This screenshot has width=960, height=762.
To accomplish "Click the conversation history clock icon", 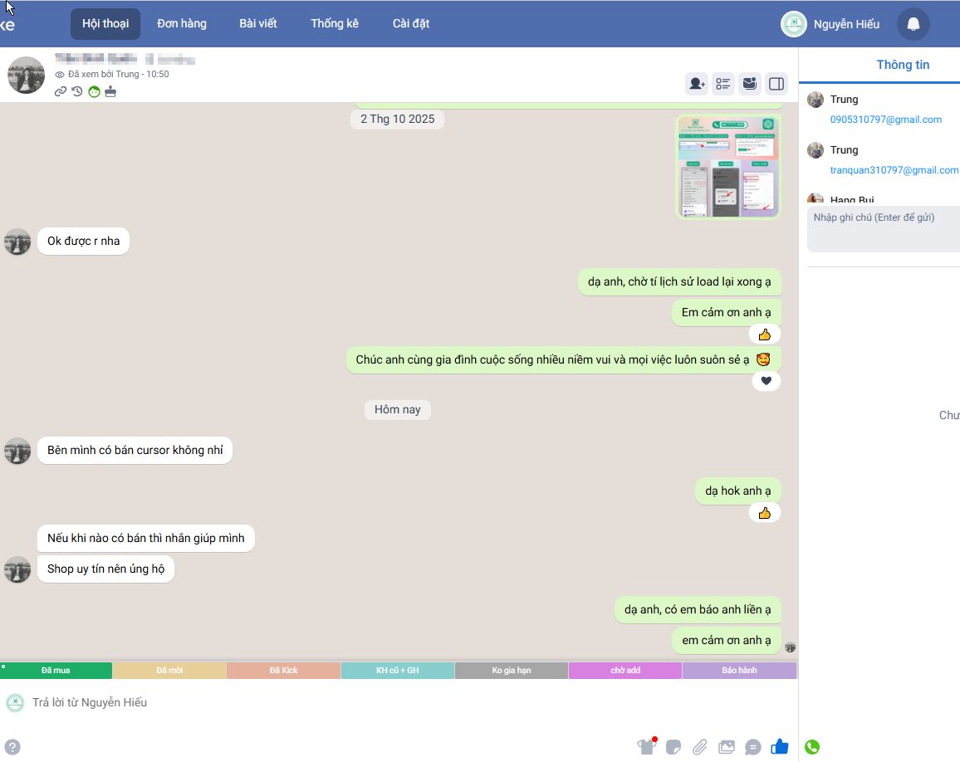I will pos(77,91).
